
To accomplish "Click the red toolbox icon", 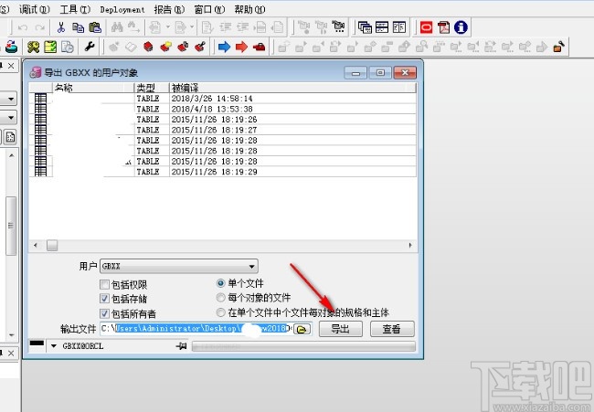I will tap(260, 47).
